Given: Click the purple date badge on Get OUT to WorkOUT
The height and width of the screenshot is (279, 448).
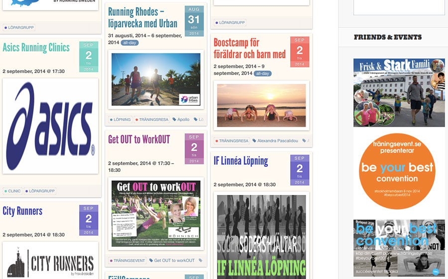Looking at the screenshot, I should click(194, 148).
